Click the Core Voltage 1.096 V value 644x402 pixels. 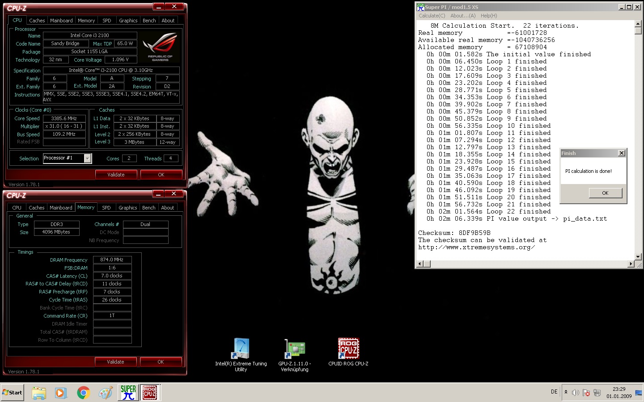[120, 59]
